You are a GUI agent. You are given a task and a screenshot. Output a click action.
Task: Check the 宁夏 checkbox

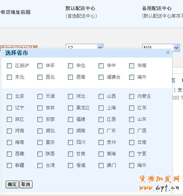pyautogui.click(x=131, y=154)
